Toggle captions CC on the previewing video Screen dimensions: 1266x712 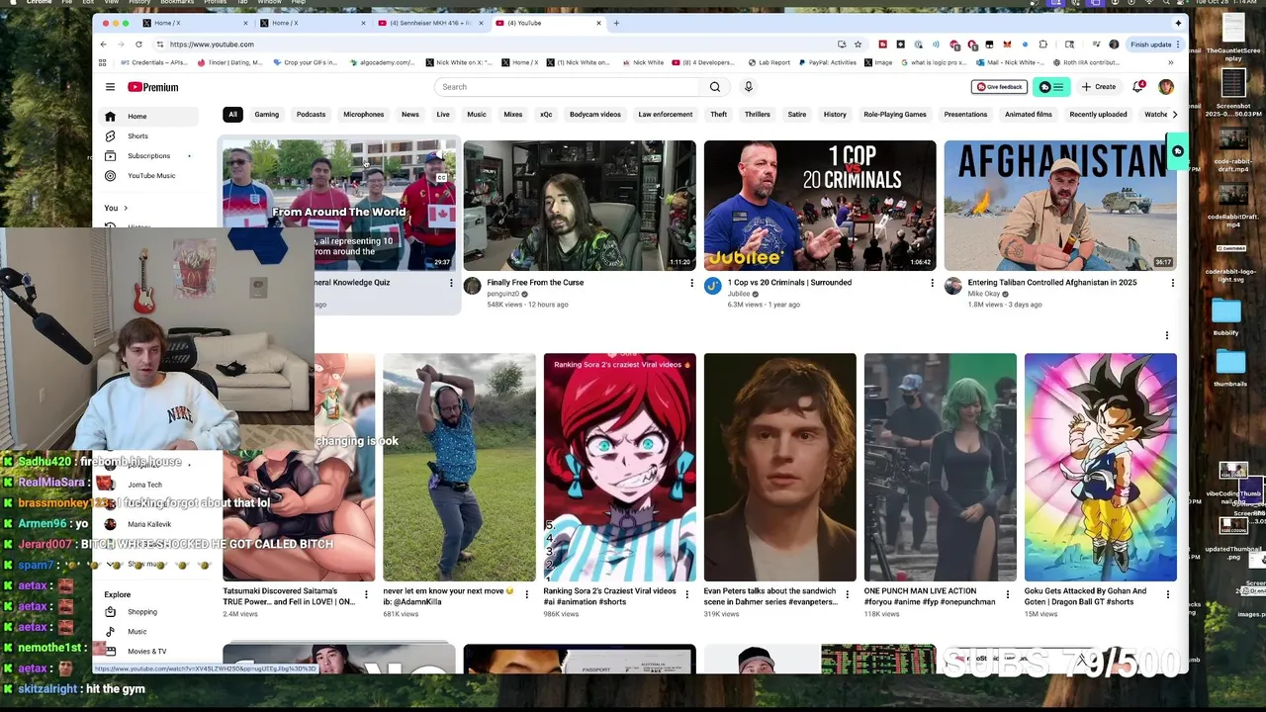tap(441, 178)
